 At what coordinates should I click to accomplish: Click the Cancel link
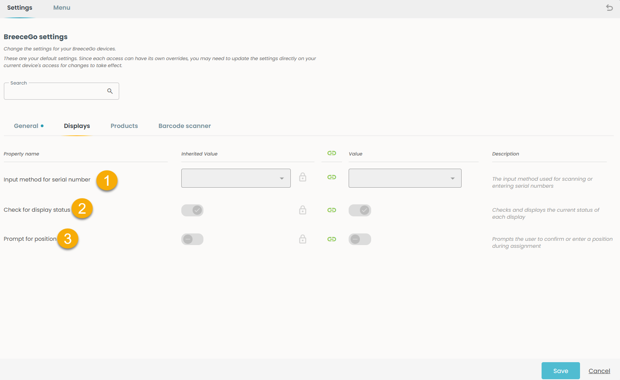pyautogui.click(x=599, y=371)
